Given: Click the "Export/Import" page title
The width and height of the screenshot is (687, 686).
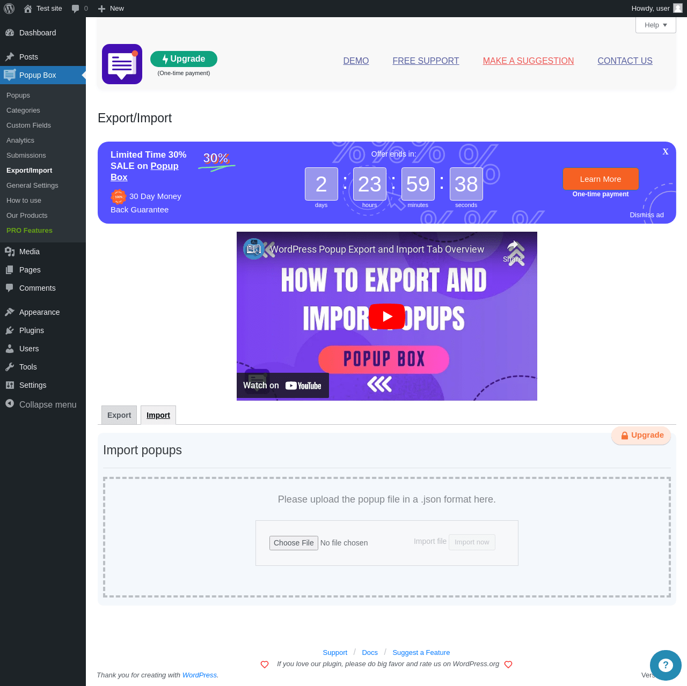Looking at the screenshot, I should [135, 118].
